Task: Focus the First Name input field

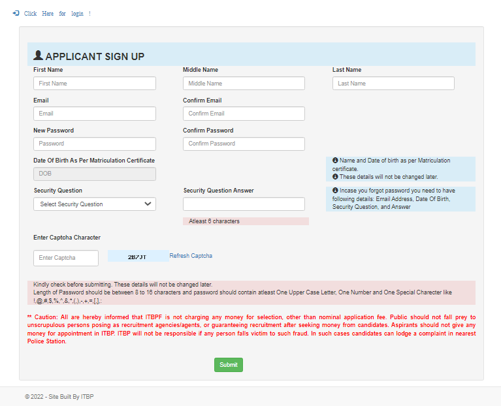Action: coord(95,84)
